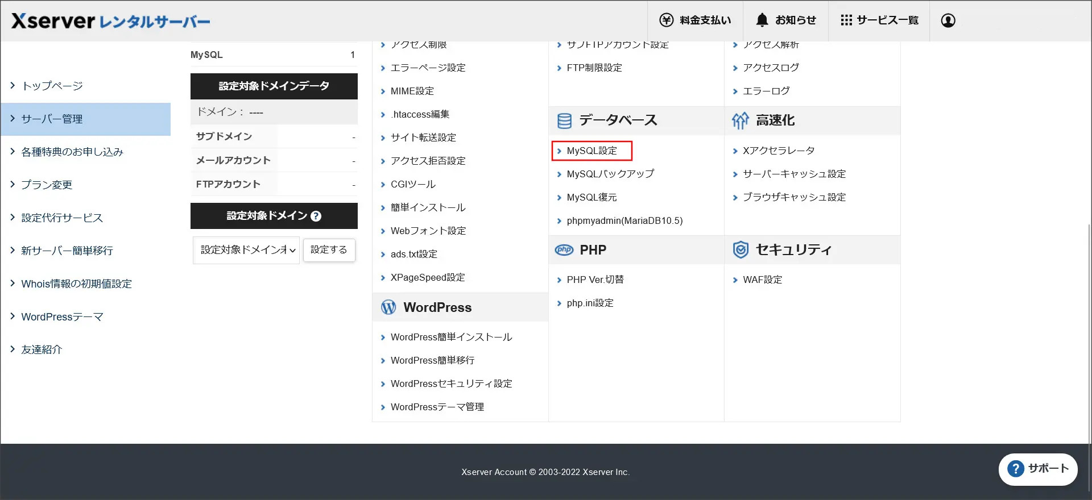Open the 設定対象ドメイン dropdown

pyautogui.click(x=246, y=250)
